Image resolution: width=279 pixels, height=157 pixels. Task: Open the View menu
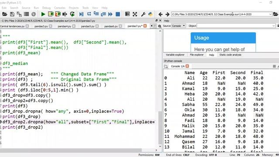tap(95, 8)
